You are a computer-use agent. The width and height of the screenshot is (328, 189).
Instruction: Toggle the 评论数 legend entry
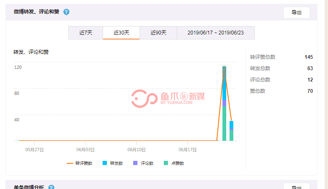pyautogui.click(x=143, y=163)
